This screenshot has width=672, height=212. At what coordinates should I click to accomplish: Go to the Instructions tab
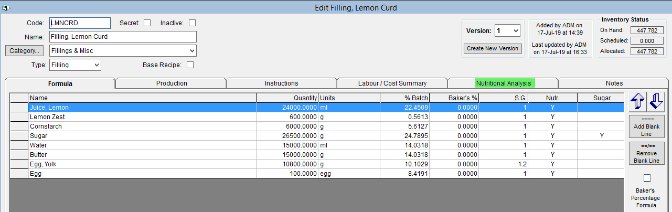click(281, 83)
